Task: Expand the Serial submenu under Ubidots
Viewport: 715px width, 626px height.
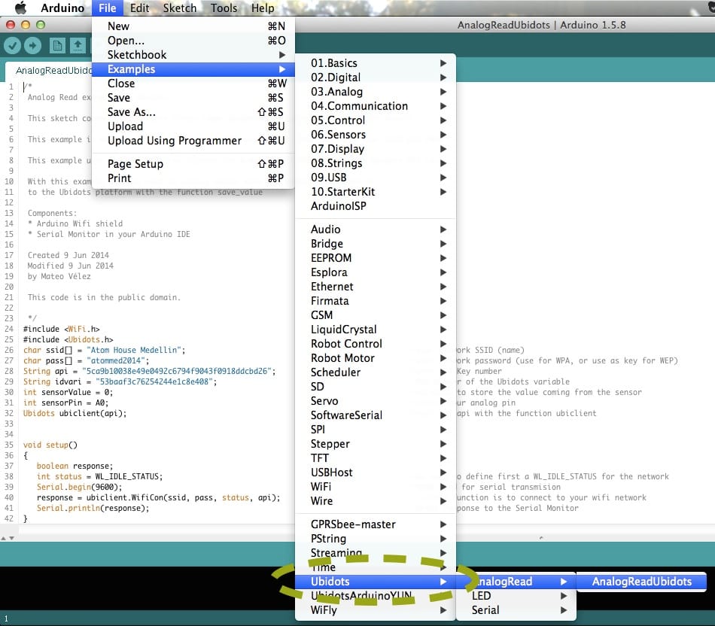Action: click(516, 609)
